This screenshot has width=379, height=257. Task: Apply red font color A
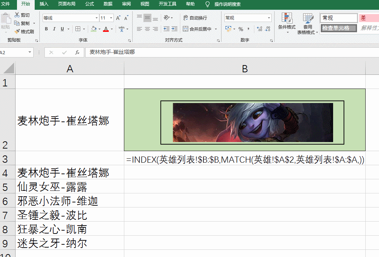(106, 29)
